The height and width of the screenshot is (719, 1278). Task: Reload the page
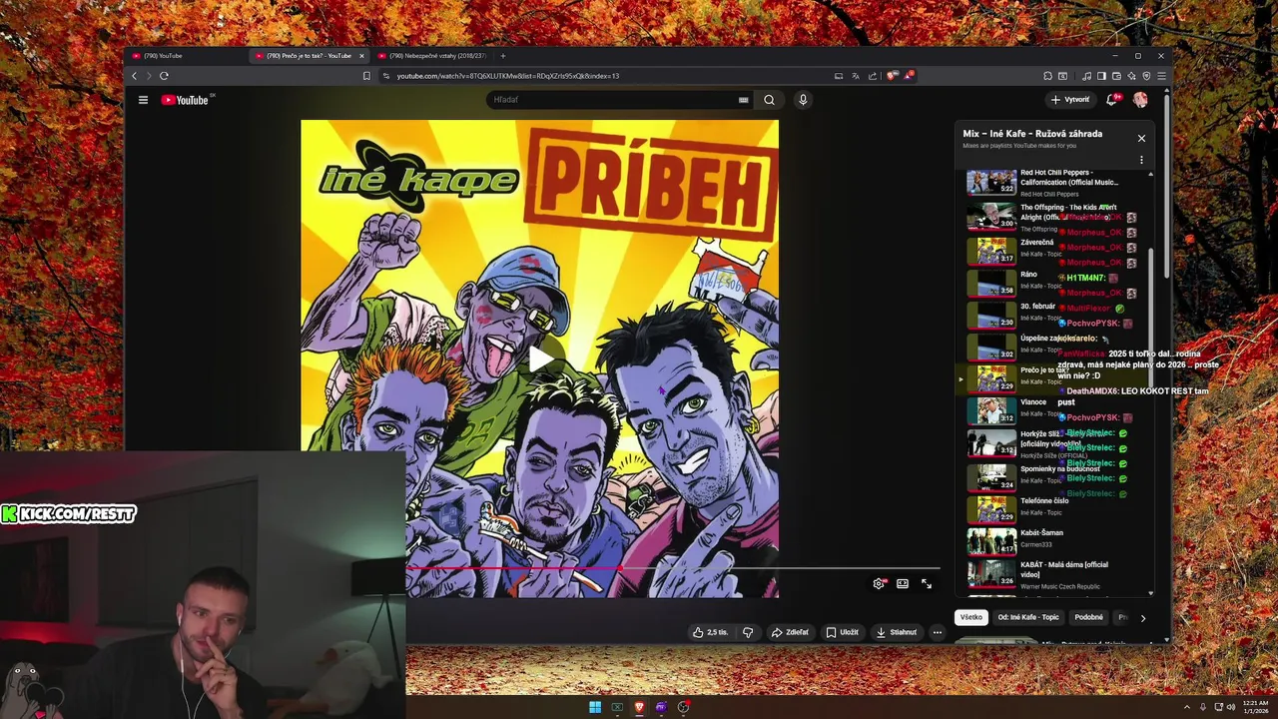(x=164, y=76)
